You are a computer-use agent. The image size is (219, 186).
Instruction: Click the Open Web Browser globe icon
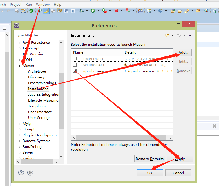pyautogui.click(x=206, y=11)
